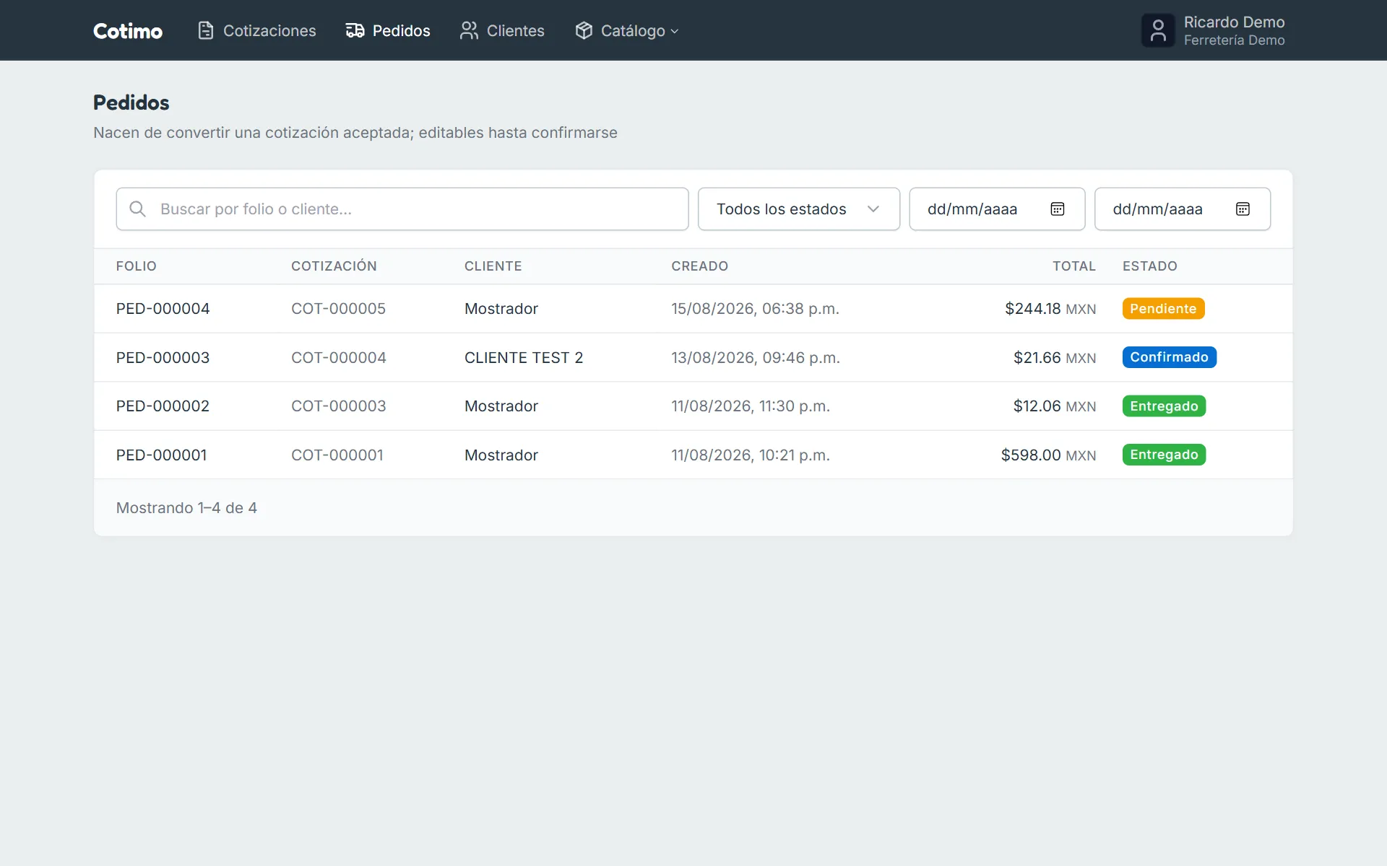Click the COTIZACIÓN column header
The height and width of the screenshot is (866, 1387).
(x=334, y=266)
